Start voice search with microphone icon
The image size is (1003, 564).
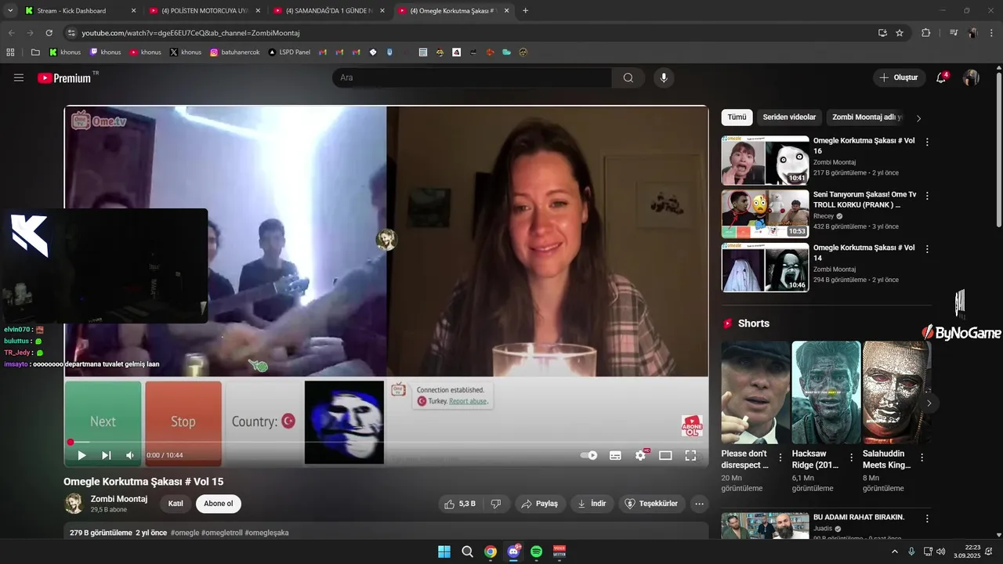[x=664, y=78]
